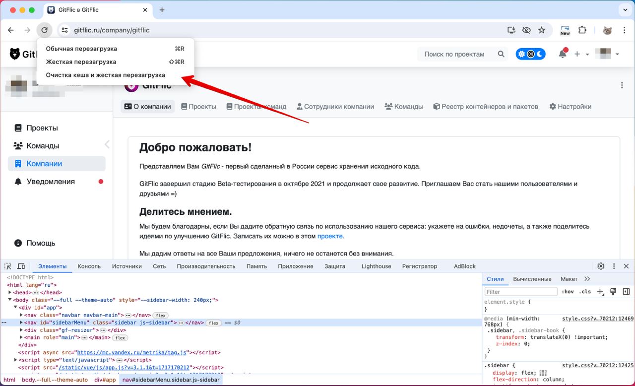Toggle the device toolbar icon in DevTools

(21, 266)
